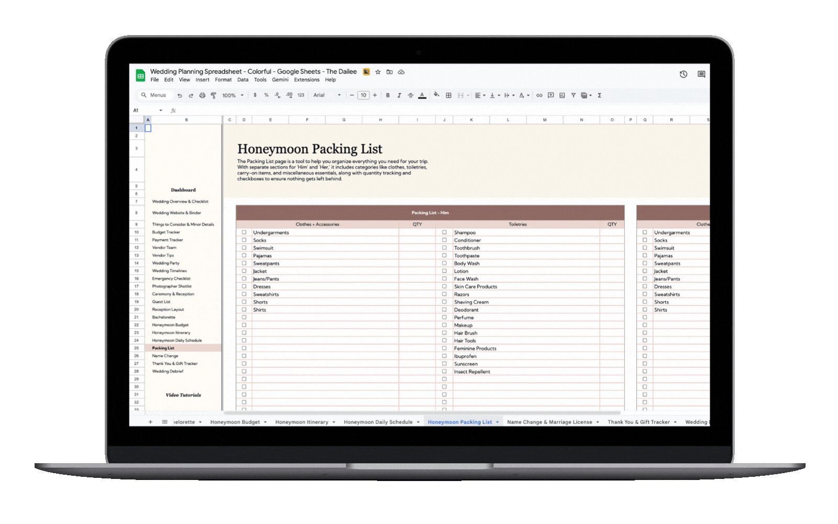Apply bold formatting to the cell
Viewport: 838px width, 524px height.
click(388, 95)
